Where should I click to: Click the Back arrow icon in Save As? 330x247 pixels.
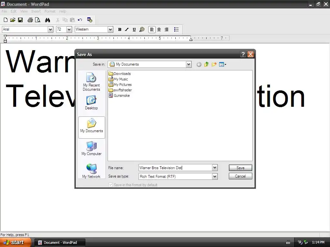199,64
